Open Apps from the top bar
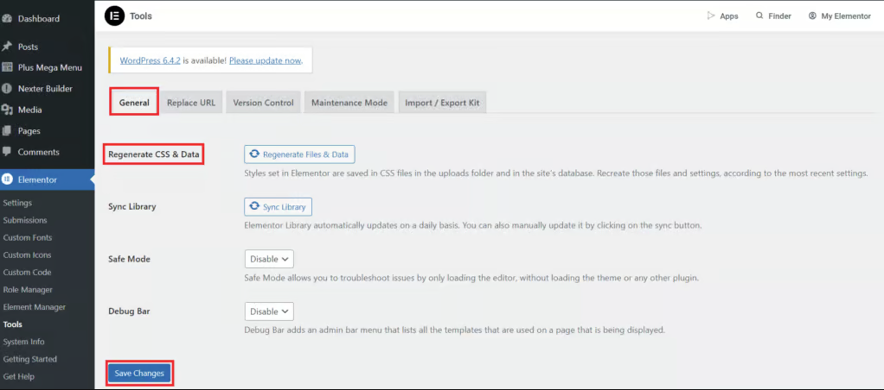Image resolution: width=884 pixels, height=390 pixels. pos(722,16)
